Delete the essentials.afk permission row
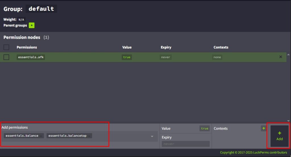The image size is (291, 157). [280, 57]
